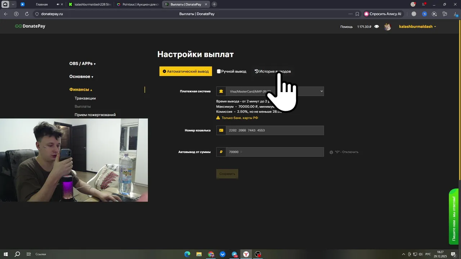
Task: Open the Платежная система dropdown
Action: 274,91
